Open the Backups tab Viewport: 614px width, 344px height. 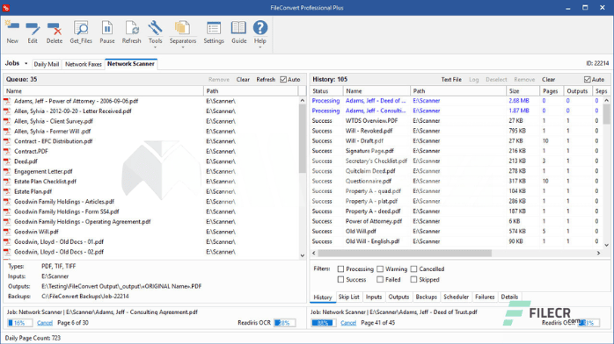coord(426,297)
